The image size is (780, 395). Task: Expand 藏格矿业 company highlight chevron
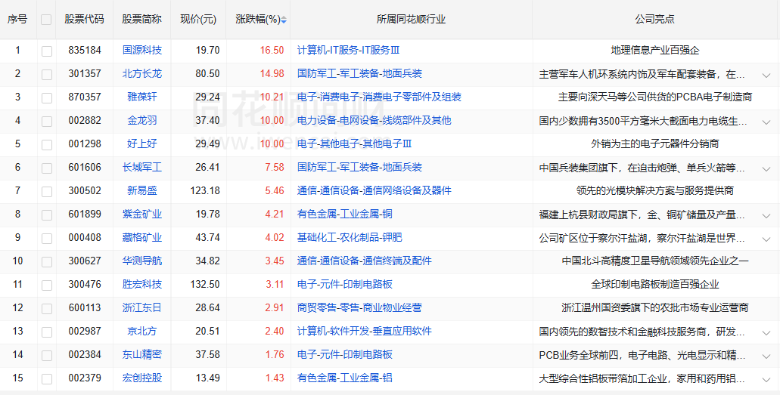[x=766, y=239]
